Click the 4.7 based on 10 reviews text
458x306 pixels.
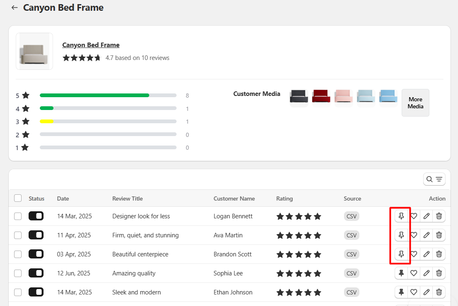click(137, 58)
